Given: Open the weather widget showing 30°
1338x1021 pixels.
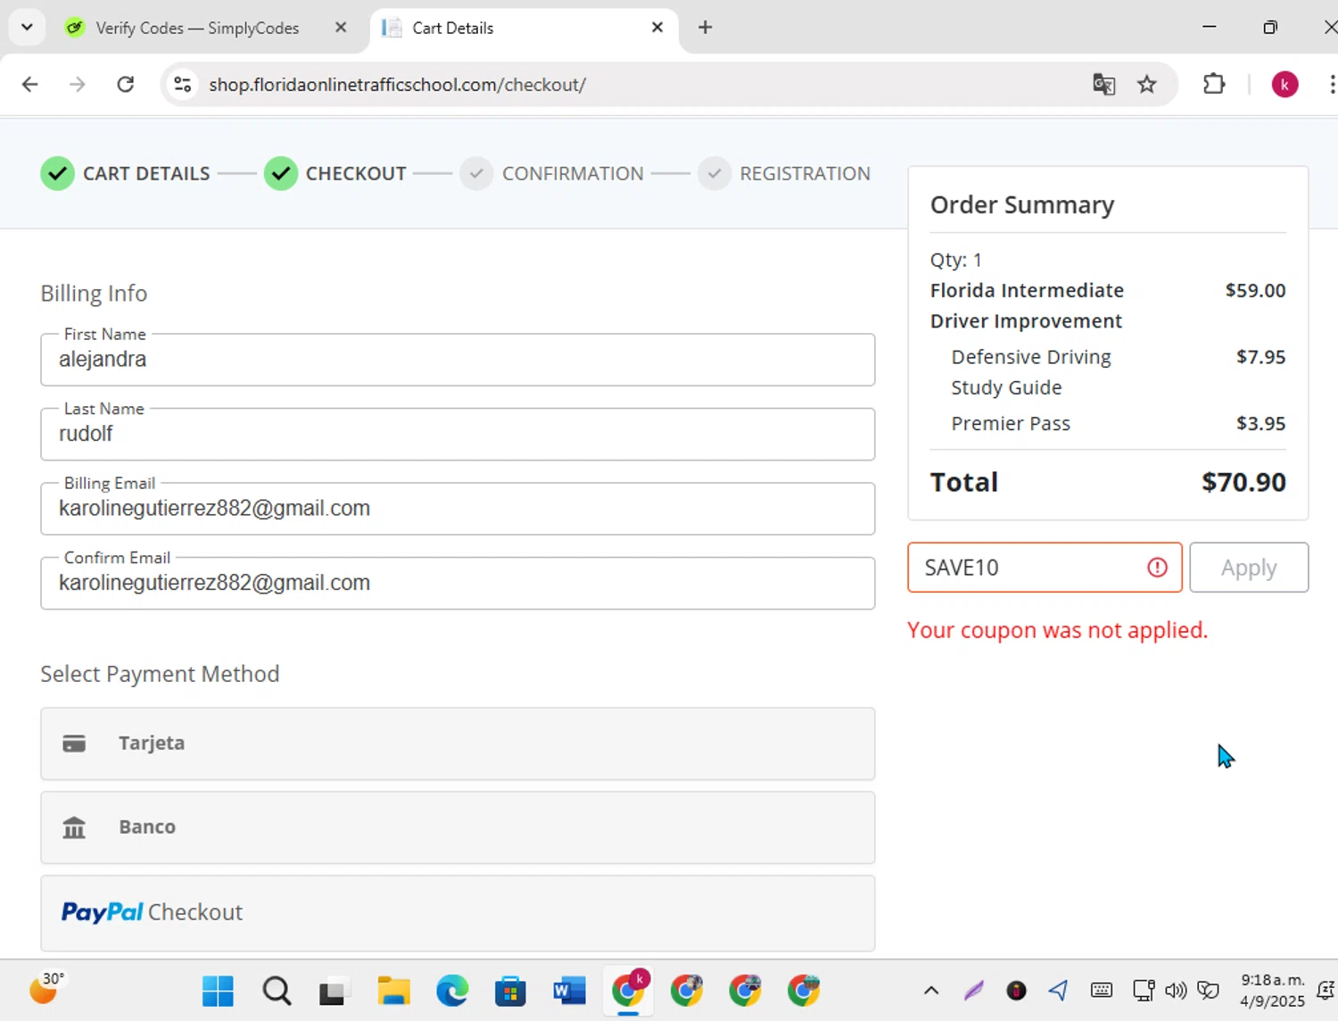Looking at the screenshot, I should [46, 989].
